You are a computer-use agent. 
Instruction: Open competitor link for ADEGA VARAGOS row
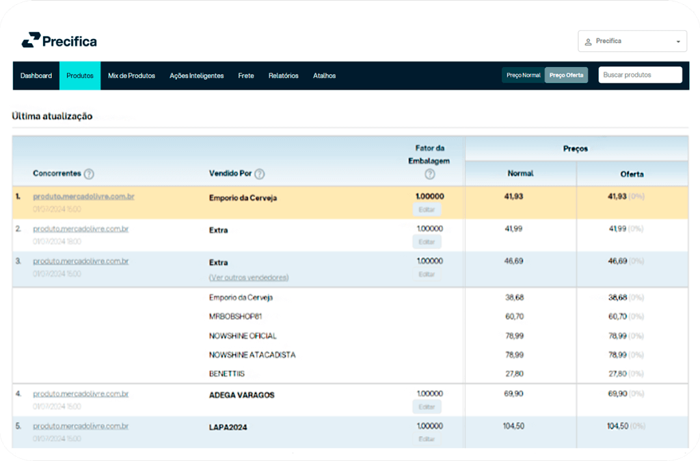pyautogui.click(x=81, y=393)
